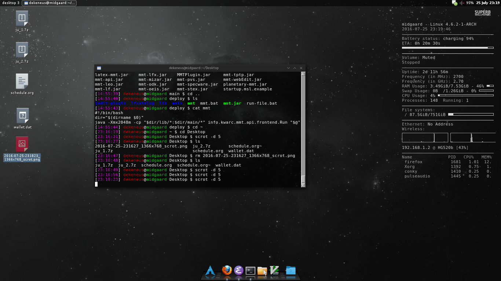This screenshot has width=501, height=281.
Task: Select the ju_1.7z archive on the desktop
Action: click(22, 21)
